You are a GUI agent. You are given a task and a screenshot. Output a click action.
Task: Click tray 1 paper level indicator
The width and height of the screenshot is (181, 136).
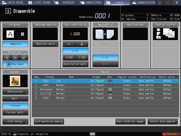[x=110, y=81]
